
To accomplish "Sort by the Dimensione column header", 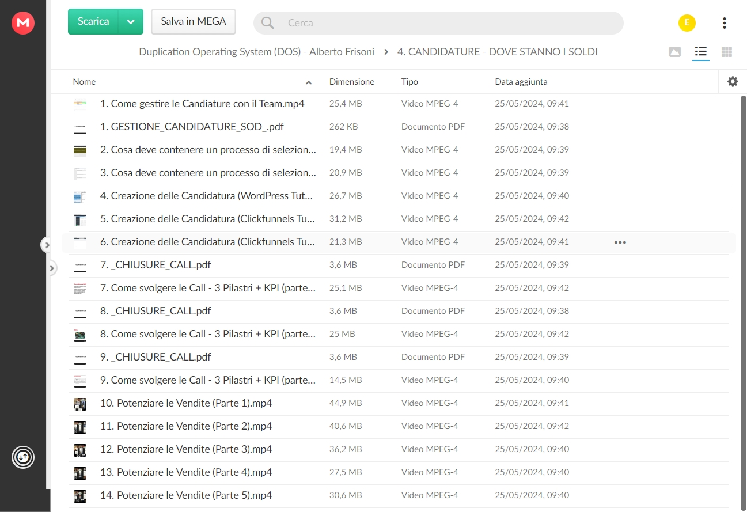I will 352,82.
